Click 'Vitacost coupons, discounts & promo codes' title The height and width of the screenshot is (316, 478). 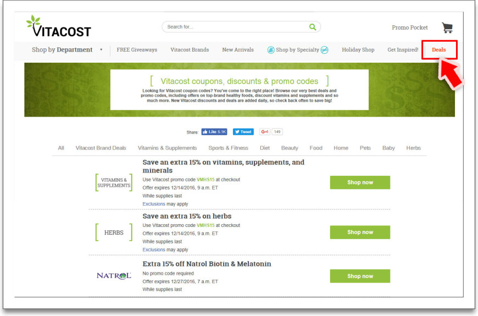[x=240, y=81]
